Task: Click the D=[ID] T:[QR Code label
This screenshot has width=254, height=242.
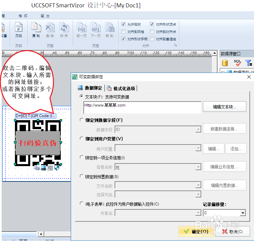Action: click(36, 116)
